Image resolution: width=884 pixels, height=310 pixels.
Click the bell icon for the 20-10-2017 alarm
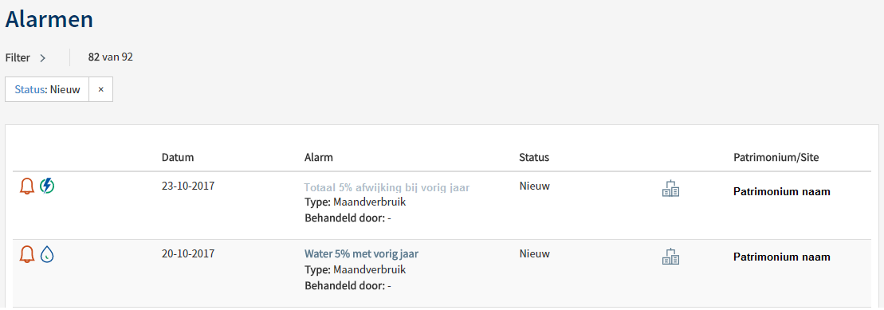pyautogui.click(x=26, y=254)
